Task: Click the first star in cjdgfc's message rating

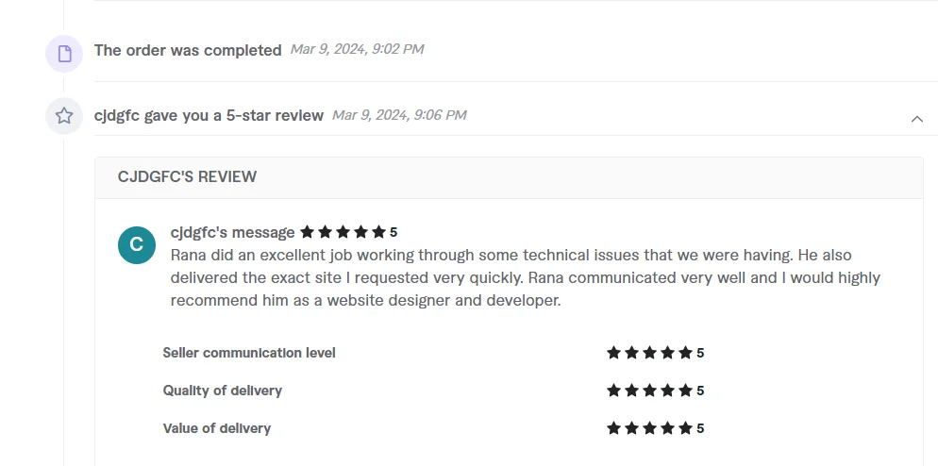Action: 307,232
